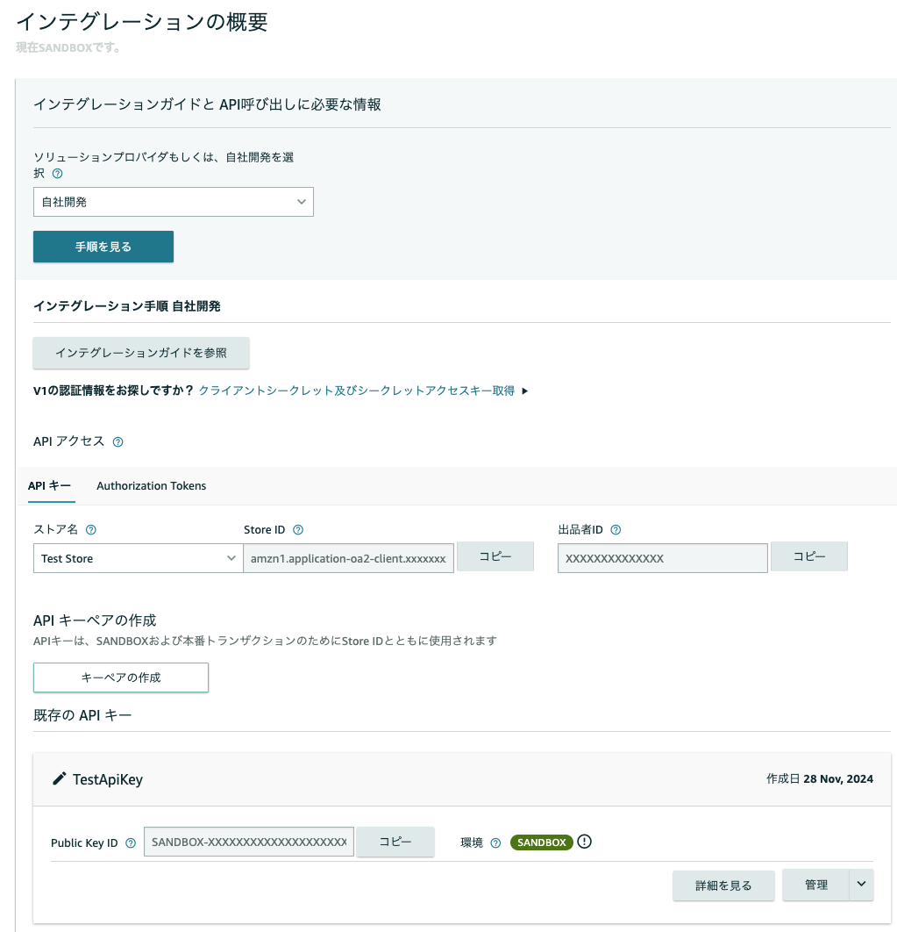Viewport: 897px width, 932px height.
Task: Click help icon next to Public Key ID
Action: pos(131,842)
